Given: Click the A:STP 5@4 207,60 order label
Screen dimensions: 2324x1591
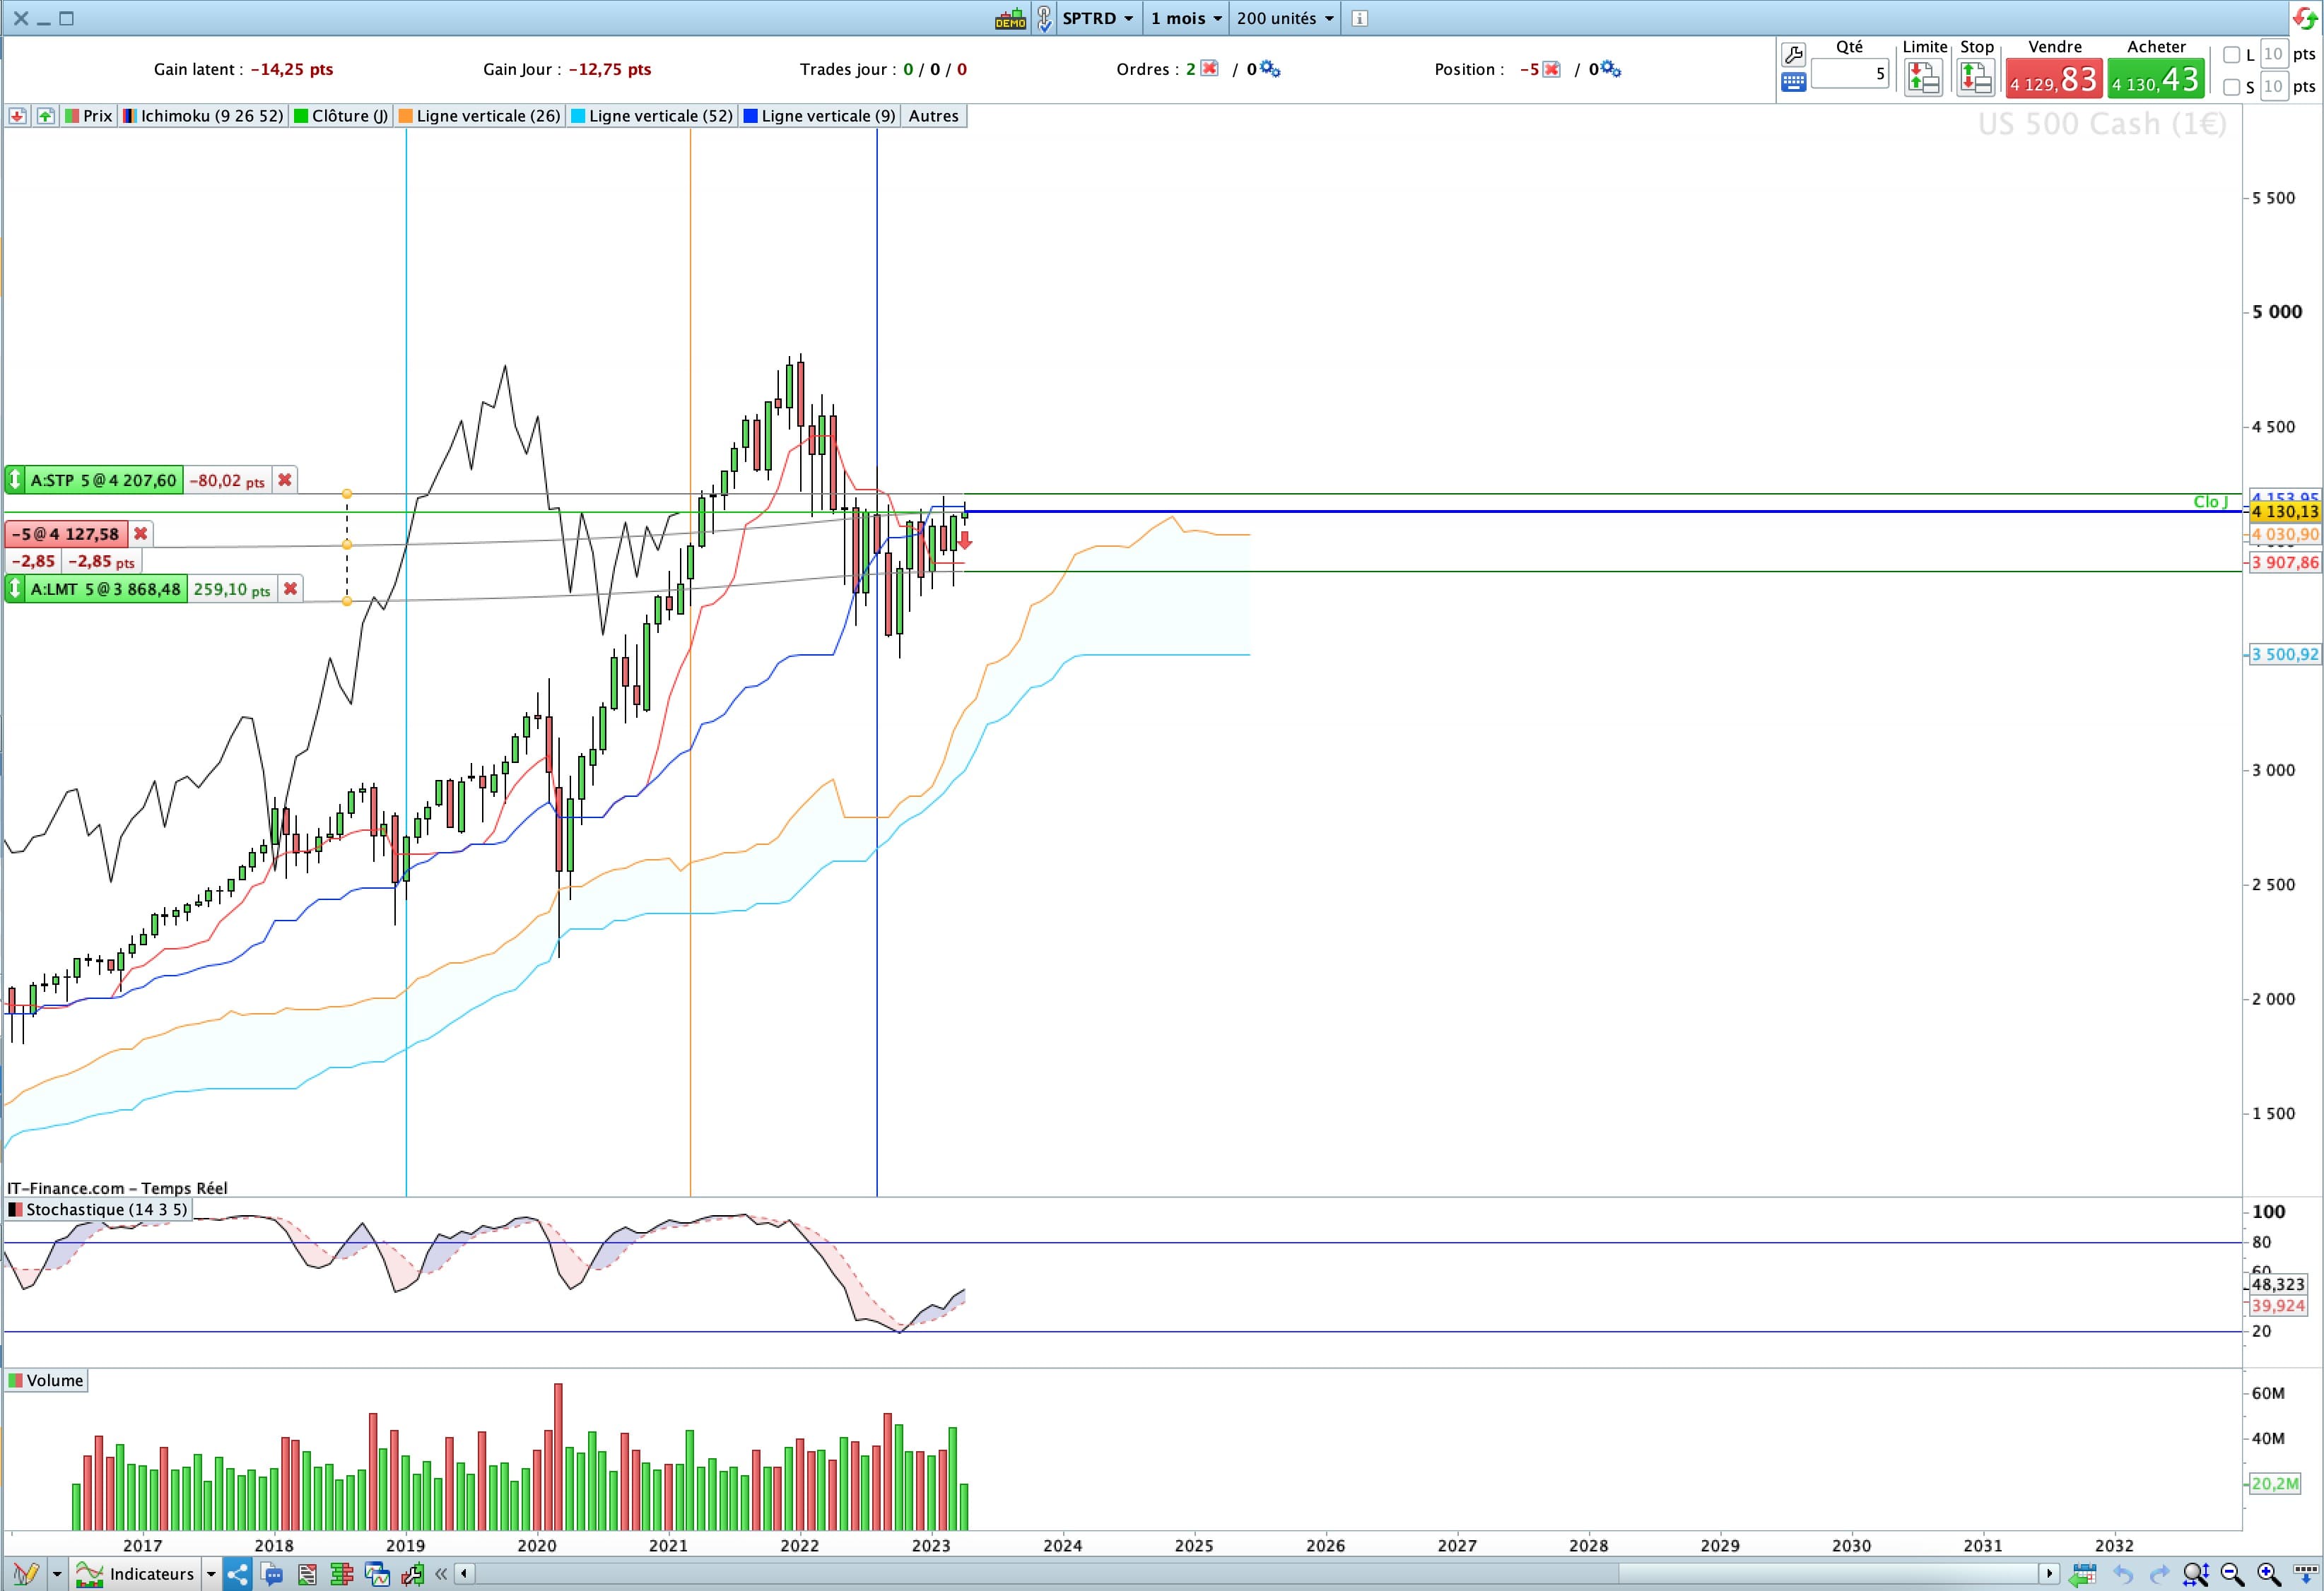Looking at the screenshot, I should coord(103,480).
